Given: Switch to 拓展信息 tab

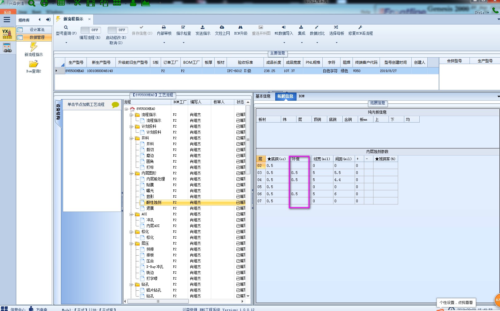Looking at the screenshot, I should point(285,96).
